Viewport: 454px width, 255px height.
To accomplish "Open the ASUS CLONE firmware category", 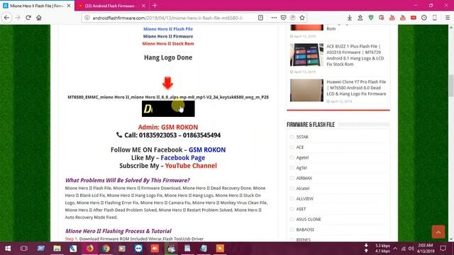I will (x=309, y=219).
